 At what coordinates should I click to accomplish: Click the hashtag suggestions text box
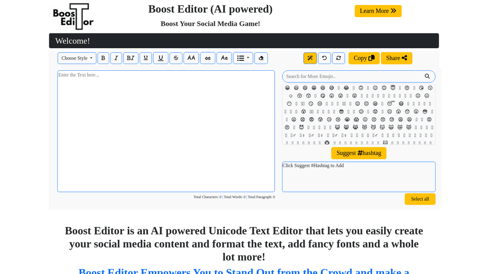click(358, 177)
